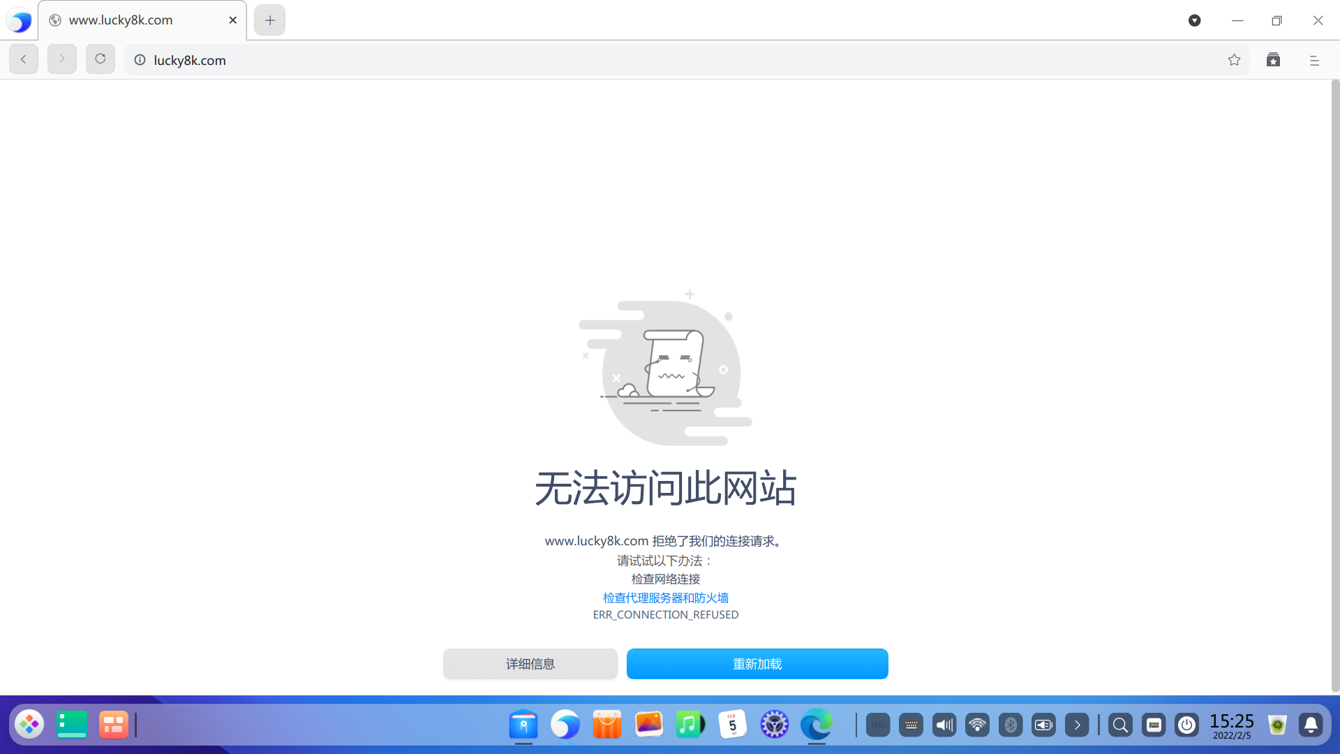Expand the title bar dropdown arrow
1340x754 pixels.
[x=1194, y=21]
